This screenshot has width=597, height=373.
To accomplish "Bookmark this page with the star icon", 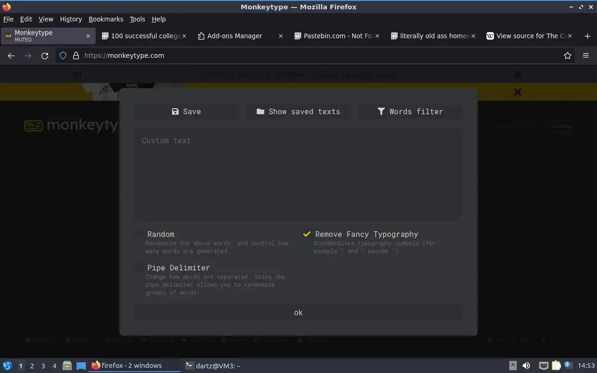I will point(568,55).
